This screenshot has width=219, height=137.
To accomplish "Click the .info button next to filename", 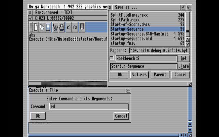I will (184, 66).
